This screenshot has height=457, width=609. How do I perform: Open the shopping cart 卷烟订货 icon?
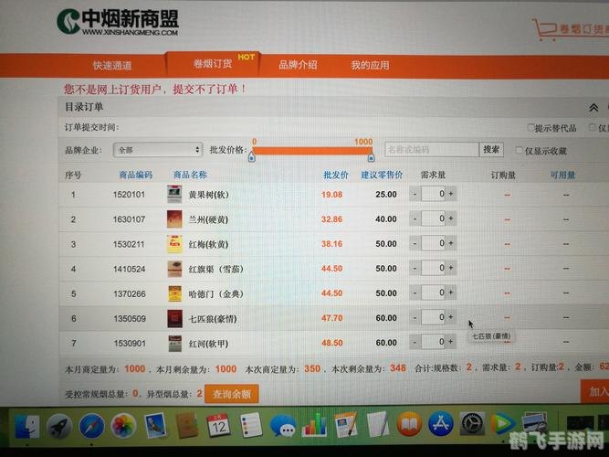click(570, 29)
